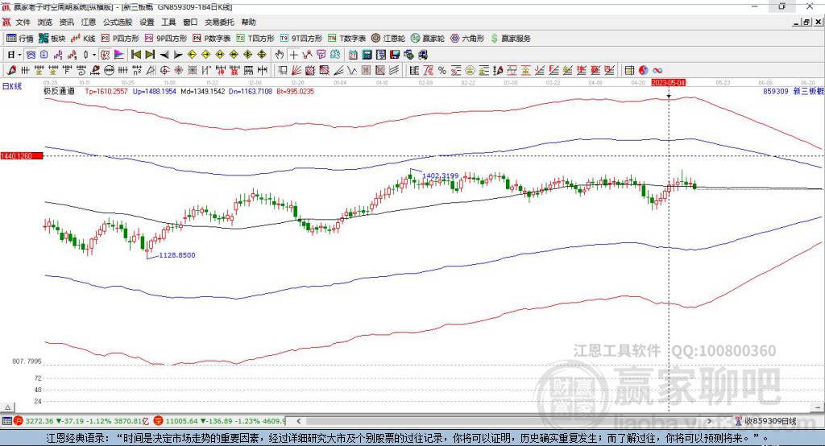Open the 资讯 menu
825x446 pixels.
tap(67, 22)
